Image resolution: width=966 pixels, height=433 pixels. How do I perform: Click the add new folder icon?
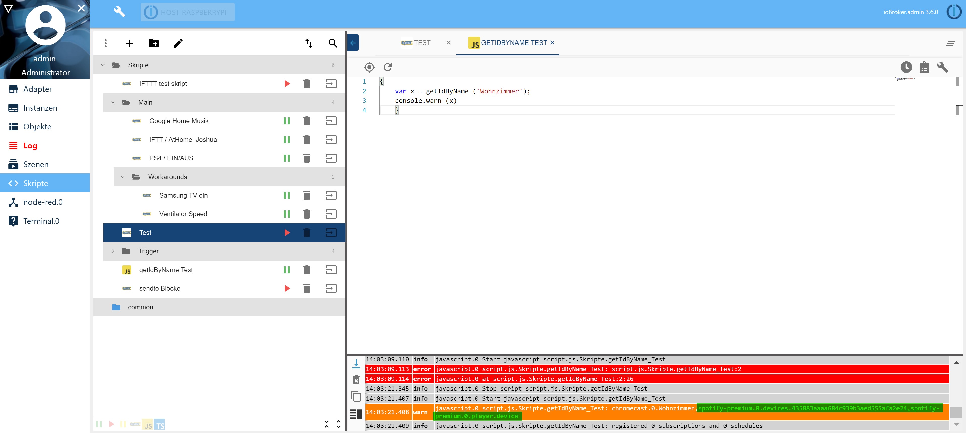click(x=154, y=44)
